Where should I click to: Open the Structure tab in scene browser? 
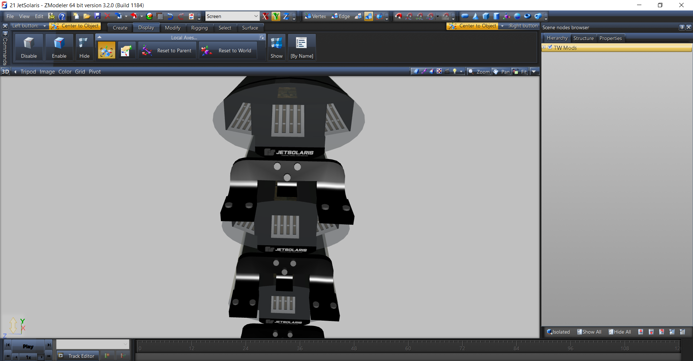[583, 38]
